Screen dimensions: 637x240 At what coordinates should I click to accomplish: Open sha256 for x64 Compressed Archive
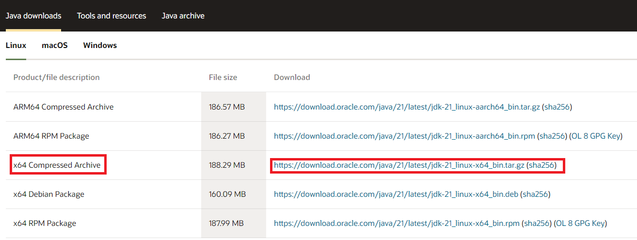(541, 165)
